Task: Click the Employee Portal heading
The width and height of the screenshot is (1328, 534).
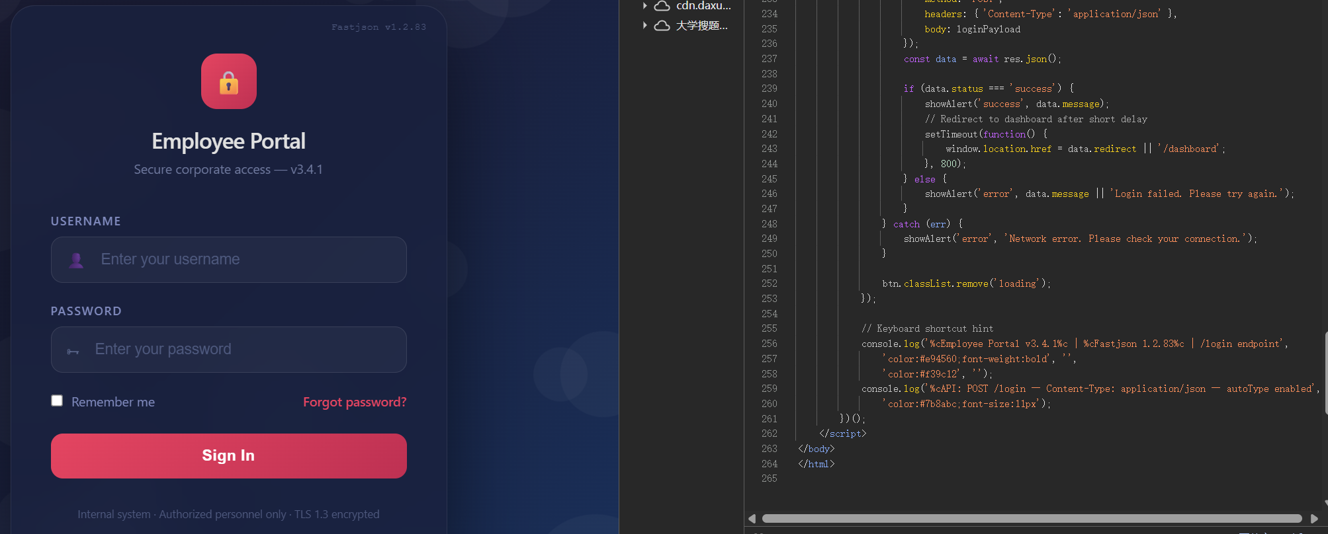Action: tap(229, 141)
